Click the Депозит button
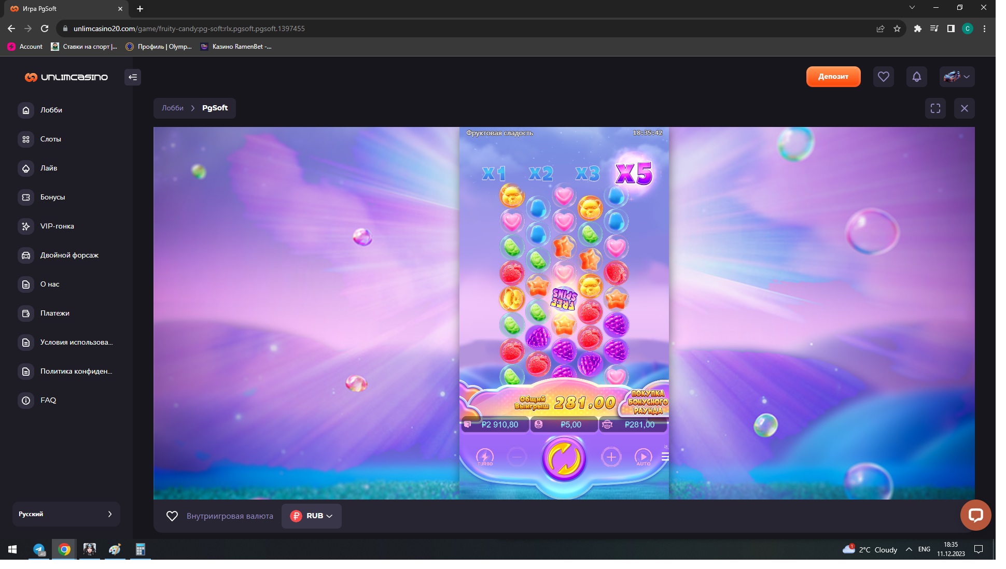The width and height of the screenshot is (1006, 569). [833, 77]
